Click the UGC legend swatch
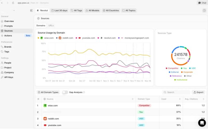208x129 pixels. click(190, 68)
